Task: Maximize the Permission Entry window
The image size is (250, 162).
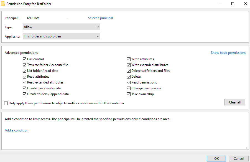Action: [233, 4]
